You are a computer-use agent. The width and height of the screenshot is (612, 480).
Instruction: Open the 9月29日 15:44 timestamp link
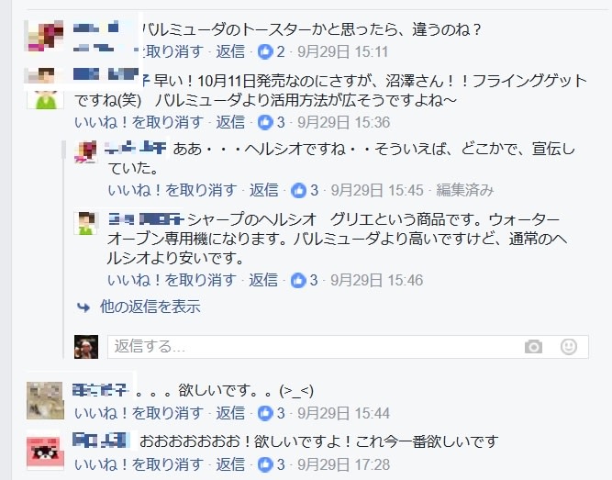tap(343, 413)
